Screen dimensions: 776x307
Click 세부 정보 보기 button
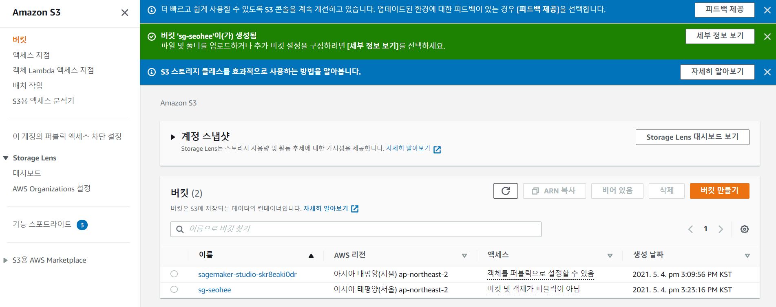pyautogui.click(x=720, y=36)
